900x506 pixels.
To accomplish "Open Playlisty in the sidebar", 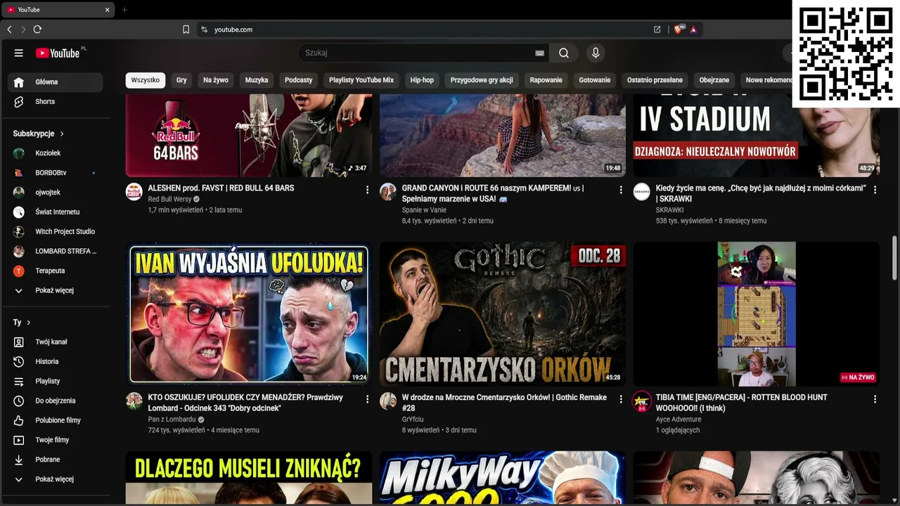I will [x=56, y=382].
